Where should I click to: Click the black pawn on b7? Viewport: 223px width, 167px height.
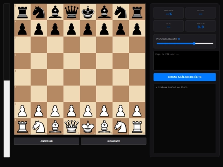pyautogui.click(x=39, y=29)
